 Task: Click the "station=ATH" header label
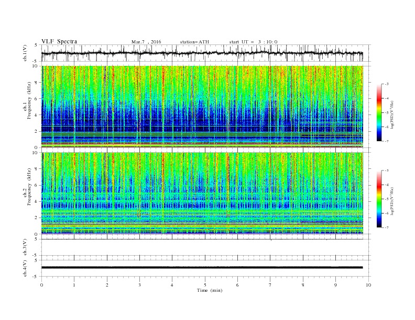coord(194,42)
